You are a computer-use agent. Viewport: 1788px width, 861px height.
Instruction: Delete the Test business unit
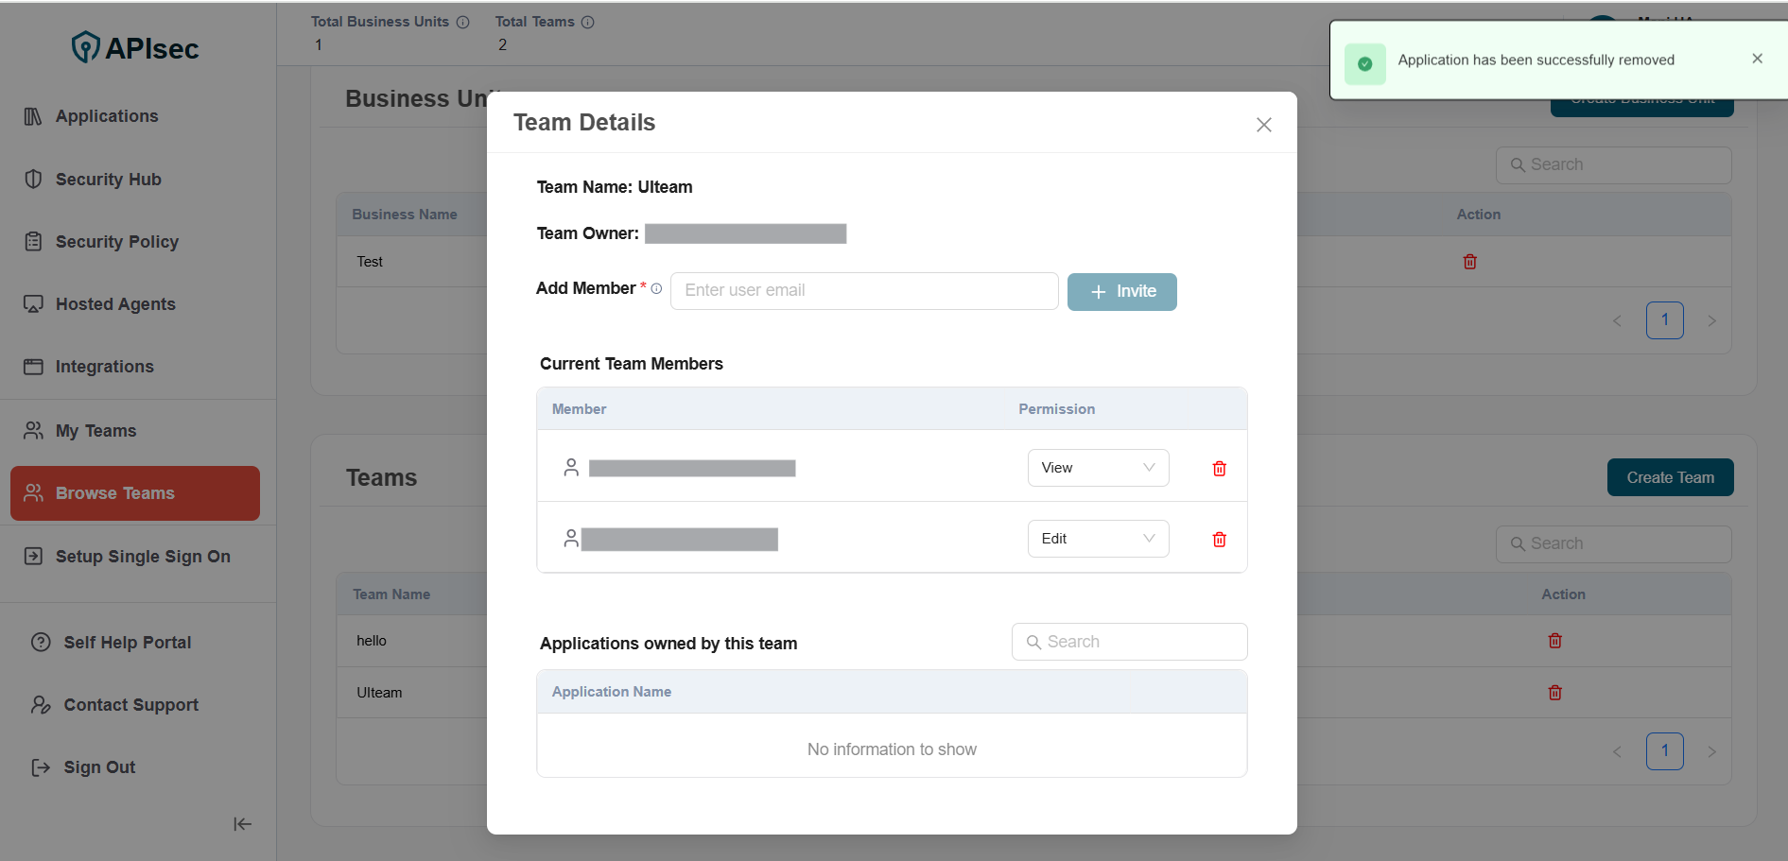pyautogui.click(x=1469, y=262)
